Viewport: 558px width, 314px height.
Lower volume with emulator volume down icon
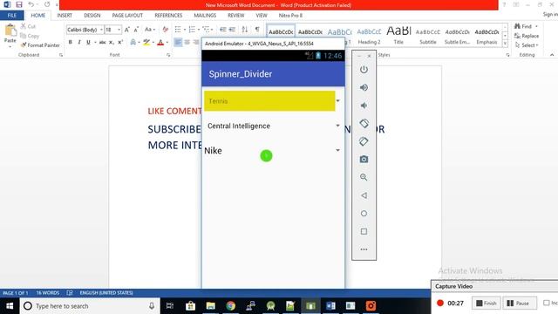[x=364, y=106]
